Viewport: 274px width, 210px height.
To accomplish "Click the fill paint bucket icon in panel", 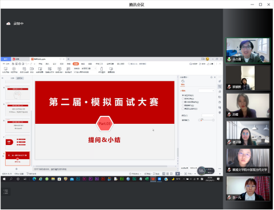I will pos(183,81).
